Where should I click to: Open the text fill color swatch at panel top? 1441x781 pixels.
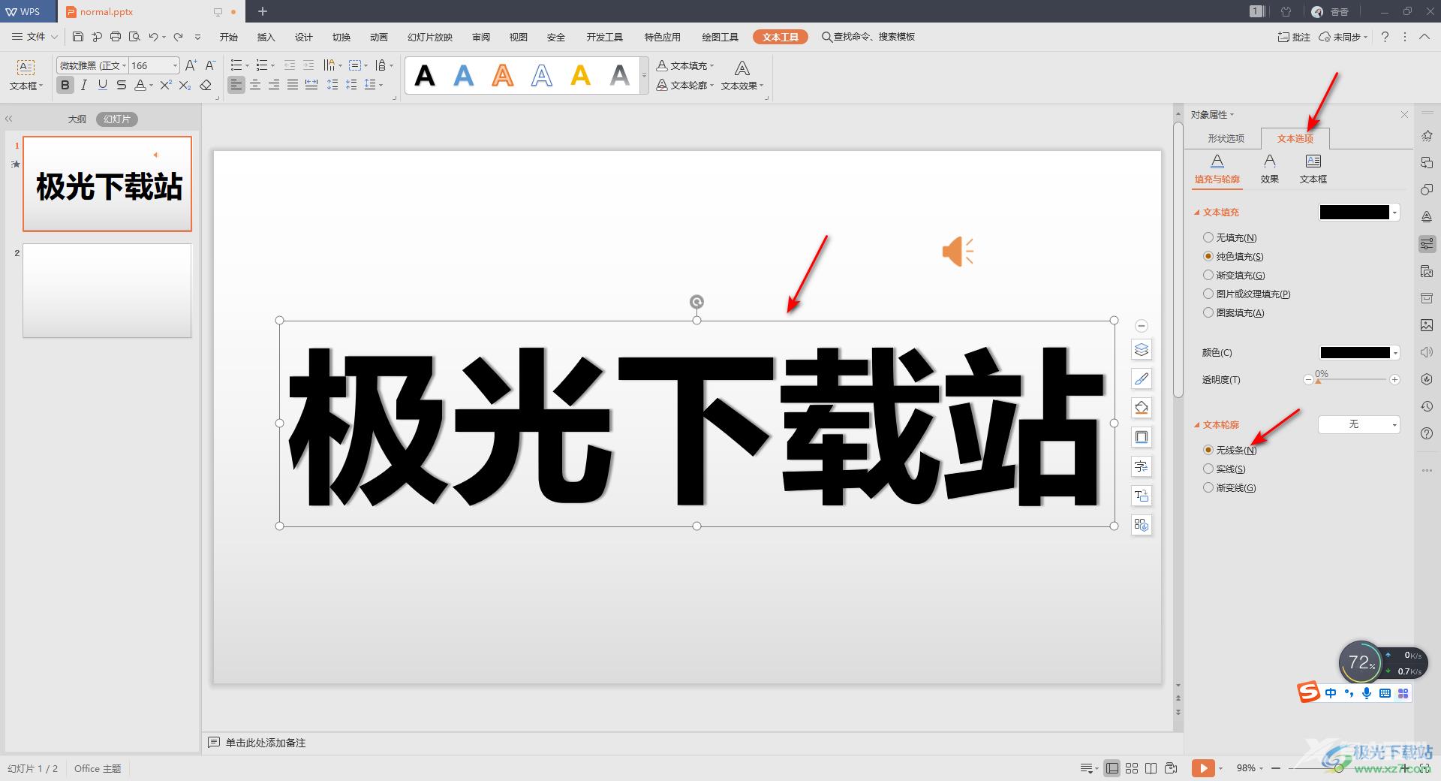tap(1359, 213)
